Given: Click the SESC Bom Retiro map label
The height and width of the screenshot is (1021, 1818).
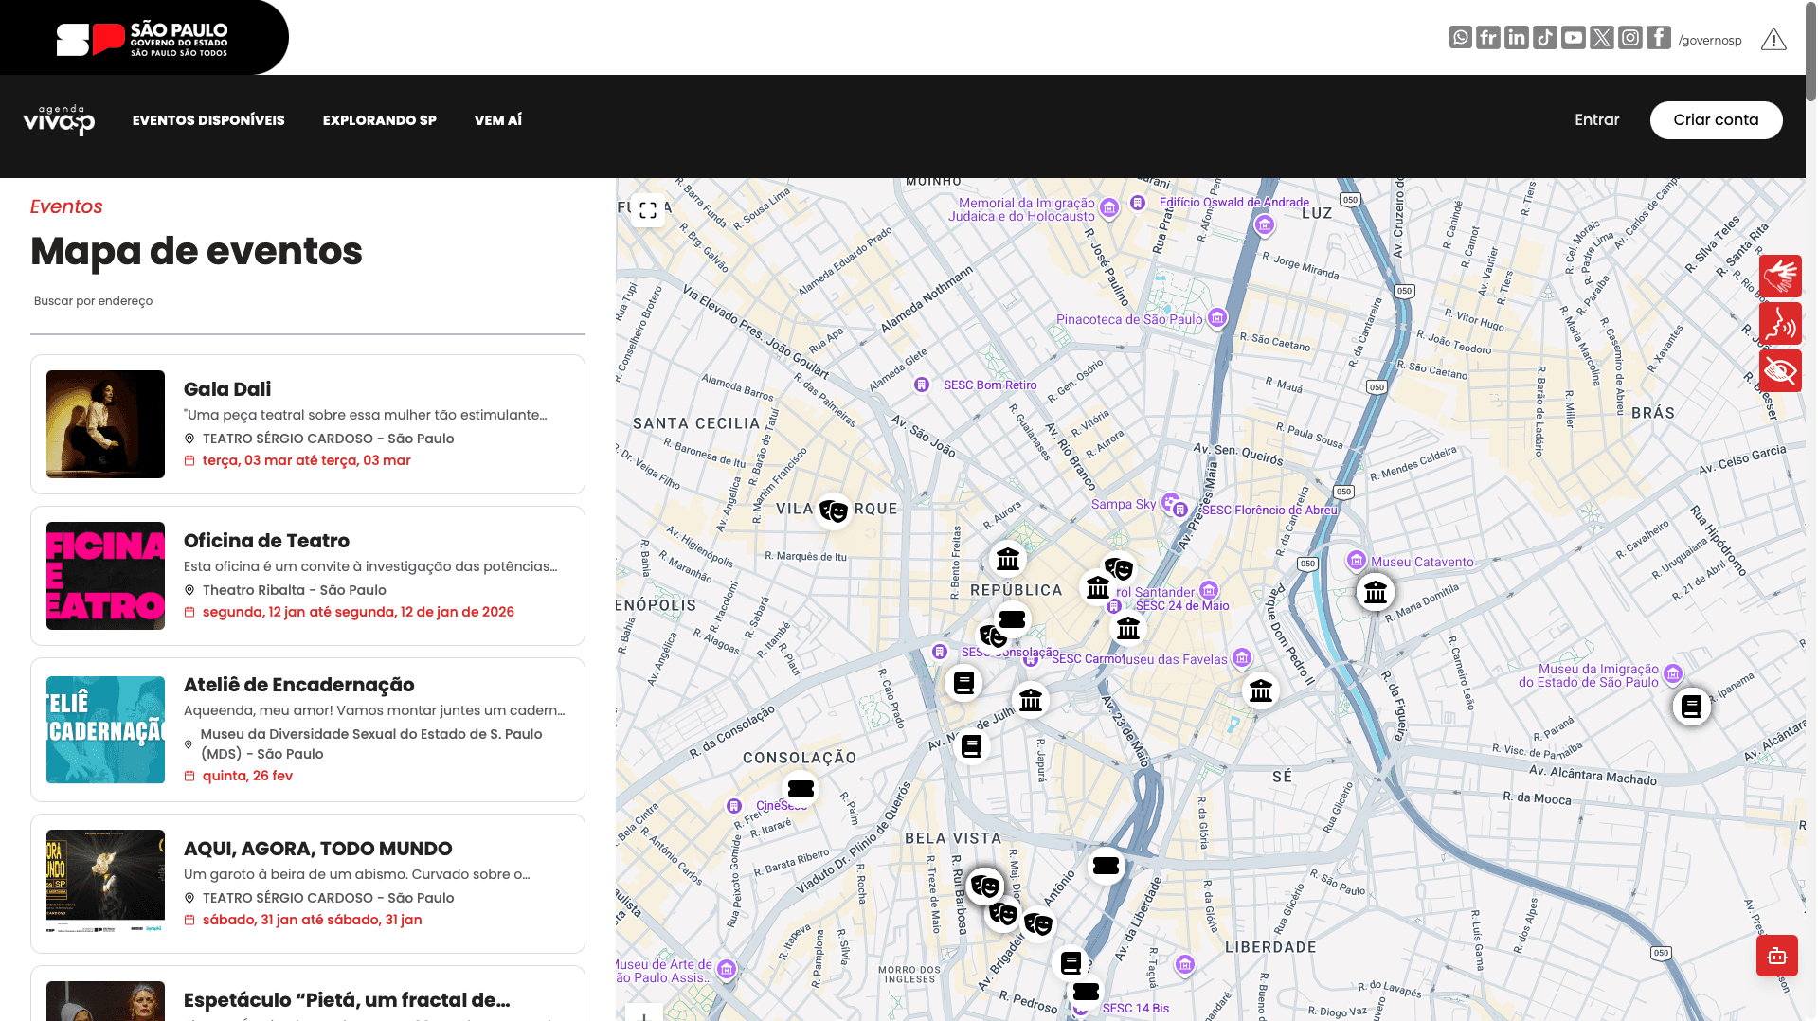Looking at the screenshot, I should pos(990,385).
